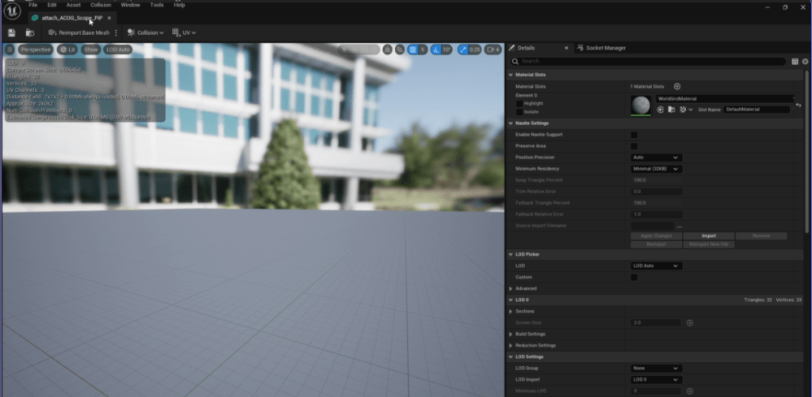
Task: Open the LOD Picker LOD Auto dropdown
Action: 656,266
